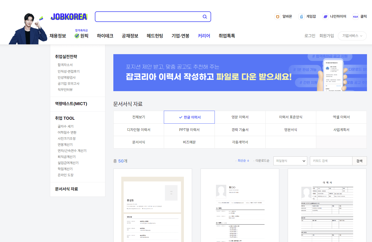Open JobKorea search by clicking magnifier icon
Viewport: 372px width, 242px height.
205,16
